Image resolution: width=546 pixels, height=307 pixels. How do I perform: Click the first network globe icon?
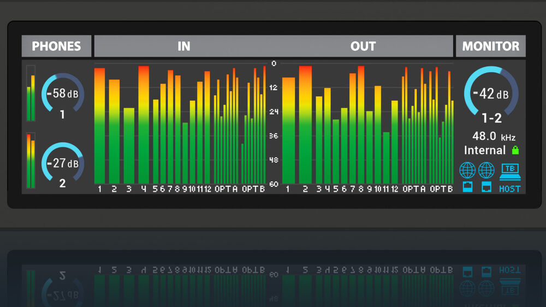(467, 170)
